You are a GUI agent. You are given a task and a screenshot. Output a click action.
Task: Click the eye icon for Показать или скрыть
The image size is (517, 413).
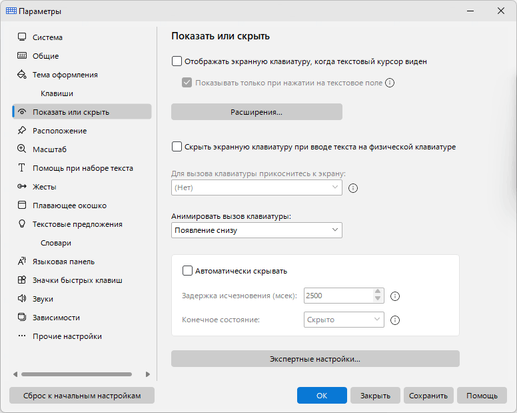[x=22, y=111]
